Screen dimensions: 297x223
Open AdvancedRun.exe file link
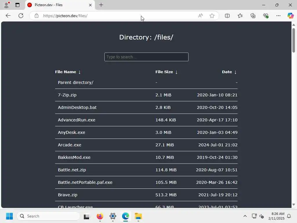(x=77, y=120)
